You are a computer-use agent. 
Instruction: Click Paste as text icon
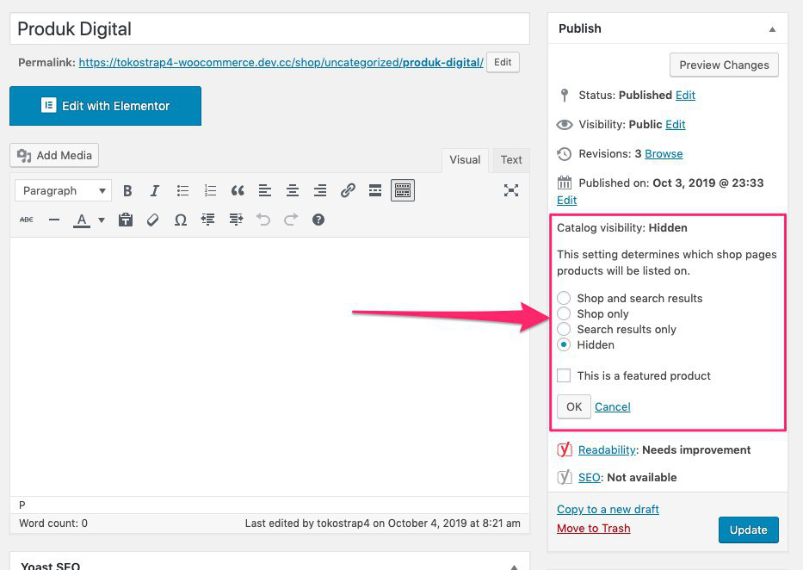click(126, 220)
